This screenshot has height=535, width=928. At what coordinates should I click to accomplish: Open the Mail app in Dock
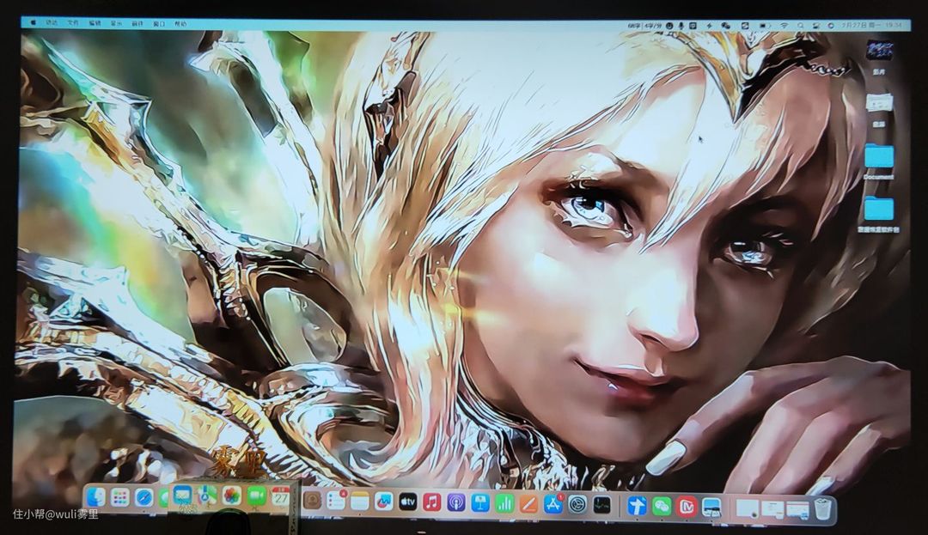tap(182, 495)
